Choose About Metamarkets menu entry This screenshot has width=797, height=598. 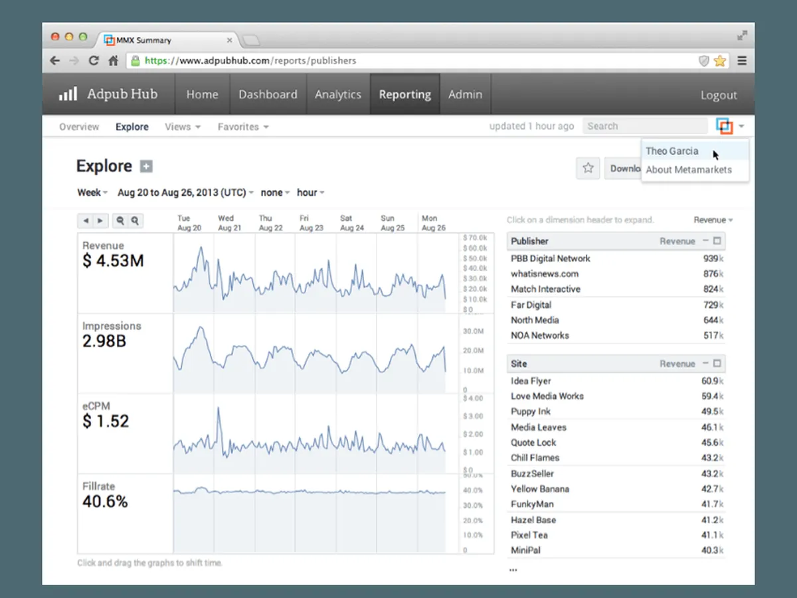pos(689,170)
